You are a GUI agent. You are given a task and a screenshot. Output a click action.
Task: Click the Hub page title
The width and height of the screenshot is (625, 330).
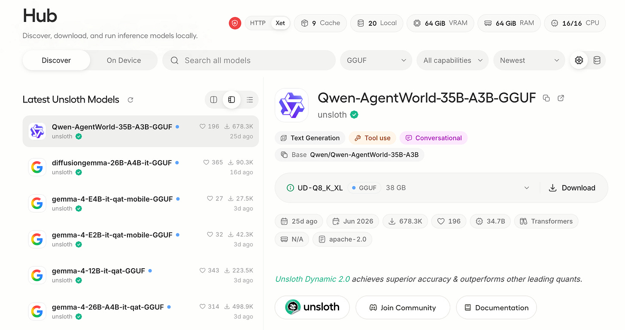(x=40, y=16)
